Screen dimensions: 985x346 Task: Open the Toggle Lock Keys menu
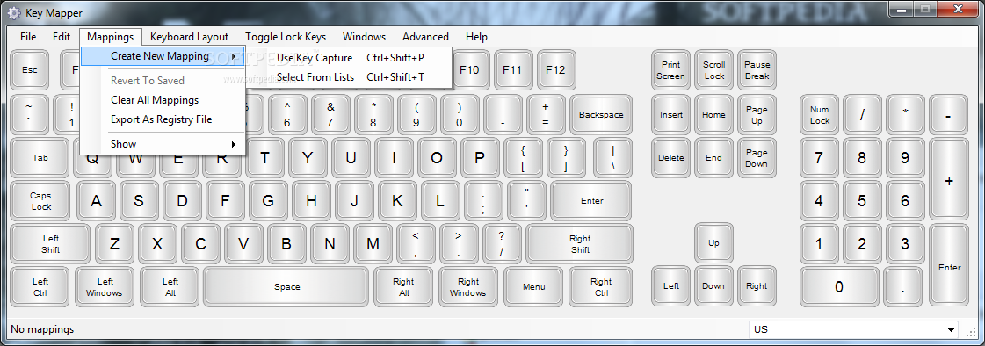[286, 37]
